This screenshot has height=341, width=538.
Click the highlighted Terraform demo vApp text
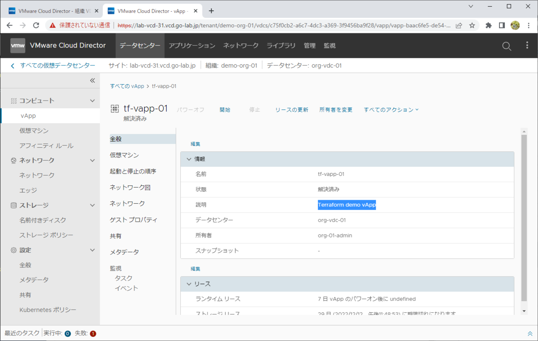point(347,205)
